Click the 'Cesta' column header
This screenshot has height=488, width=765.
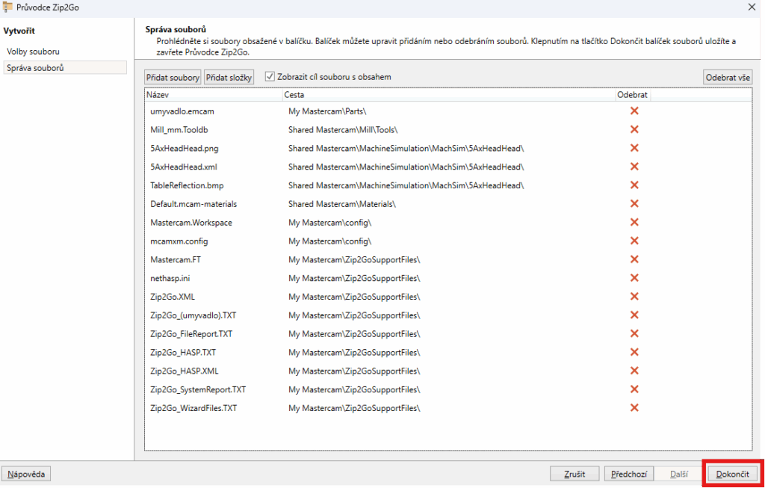(x=448, y=96)
